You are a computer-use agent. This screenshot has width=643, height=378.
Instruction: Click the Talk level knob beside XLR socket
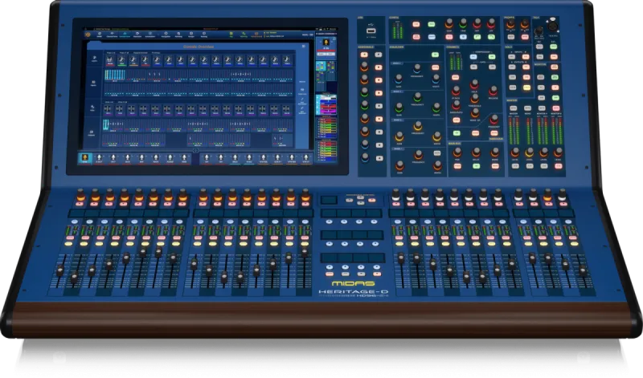pos(539,30)
